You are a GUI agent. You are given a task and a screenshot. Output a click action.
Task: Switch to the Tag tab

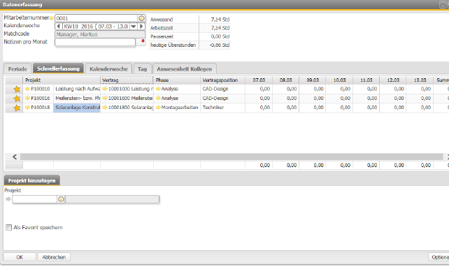[142, 69]
